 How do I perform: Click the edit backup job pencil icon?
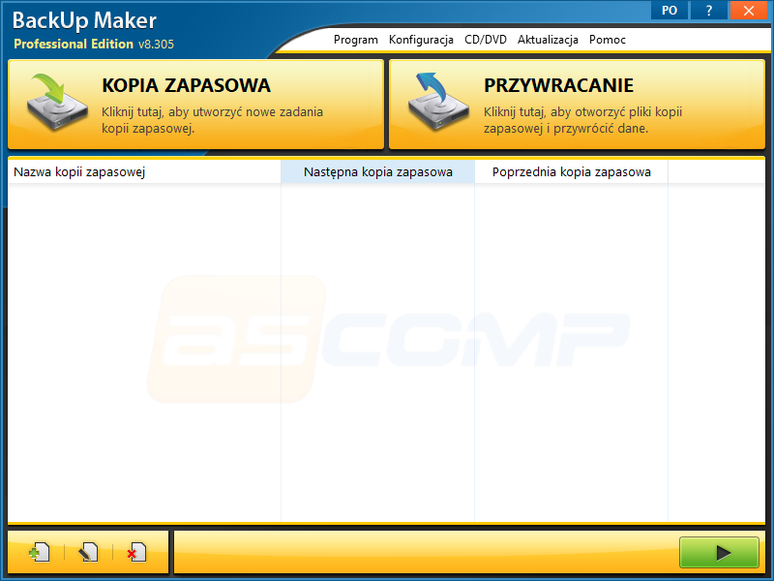click(x=88, y=552)
